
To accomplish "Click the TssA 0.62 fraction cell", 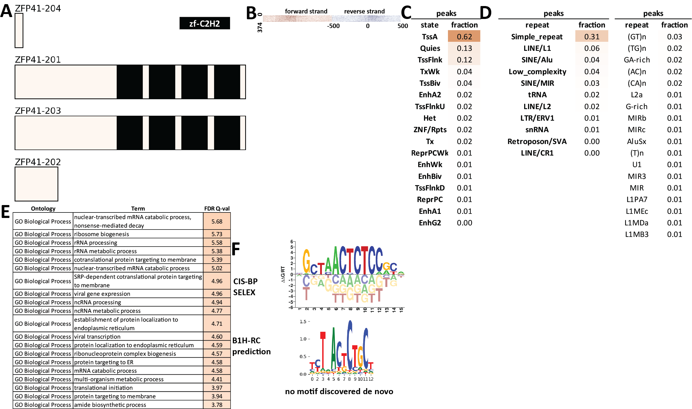I will coord(464,36).
